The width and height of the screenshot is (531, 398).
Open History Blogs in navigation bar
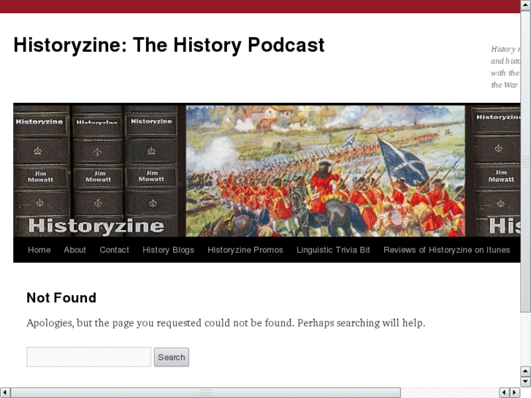[168, 250]
